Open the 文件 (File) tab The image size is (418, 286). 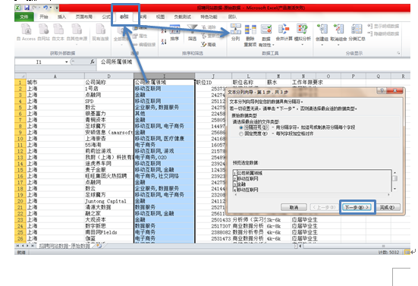(24, 17)
